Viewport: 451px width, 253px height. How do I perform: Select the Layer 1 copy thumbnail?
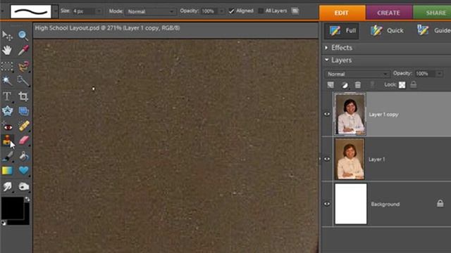point(350,114)
